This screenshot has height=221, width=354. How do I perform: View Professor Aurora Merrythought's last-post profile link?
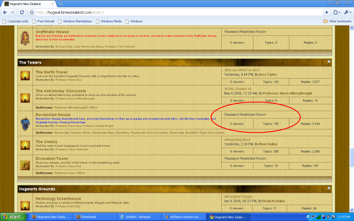[287, 93]
